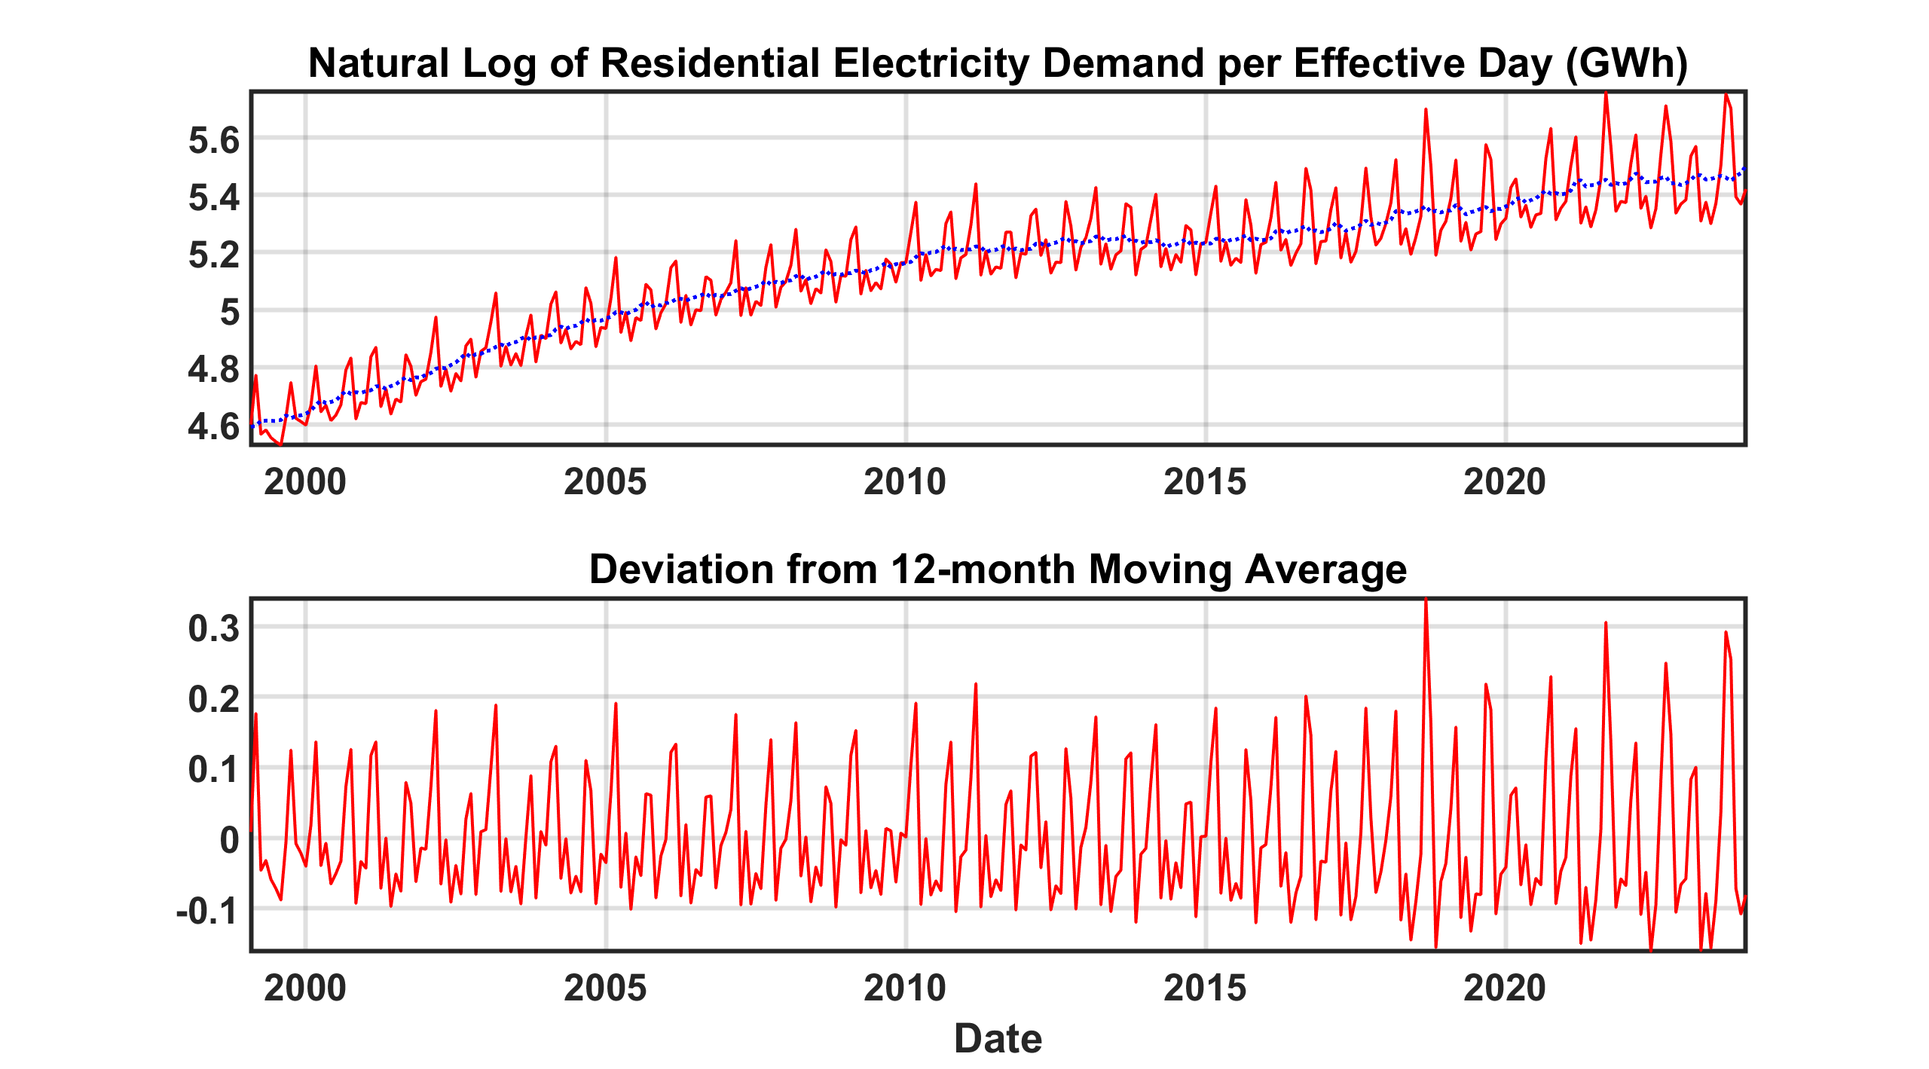This screenshot has width=1929, height=1069.
Task: Click the 2015 label under bottom chart
Action: pyautogui.click(x=1205, y=988)
